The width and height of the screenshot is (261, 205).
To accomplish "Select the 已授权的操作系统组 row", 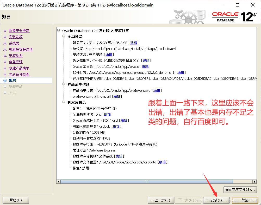I will (165, 79).
